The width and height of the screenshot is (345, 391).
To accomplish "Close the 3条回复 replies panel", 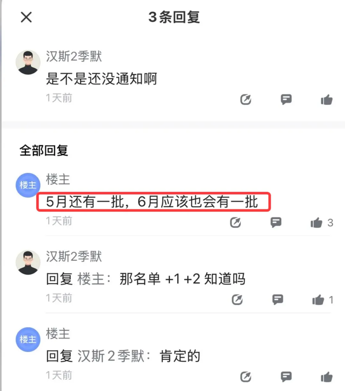I will pyautogui.click(x=26, y=17).
